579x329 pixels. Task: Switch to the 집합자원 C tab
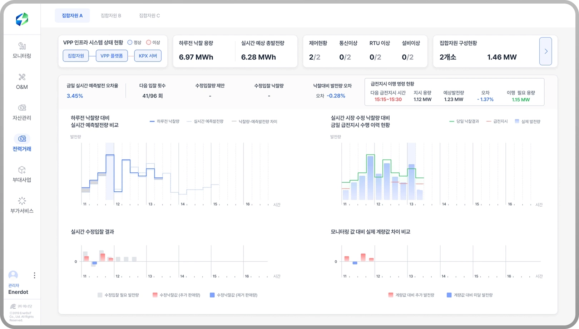click(149, 16)
